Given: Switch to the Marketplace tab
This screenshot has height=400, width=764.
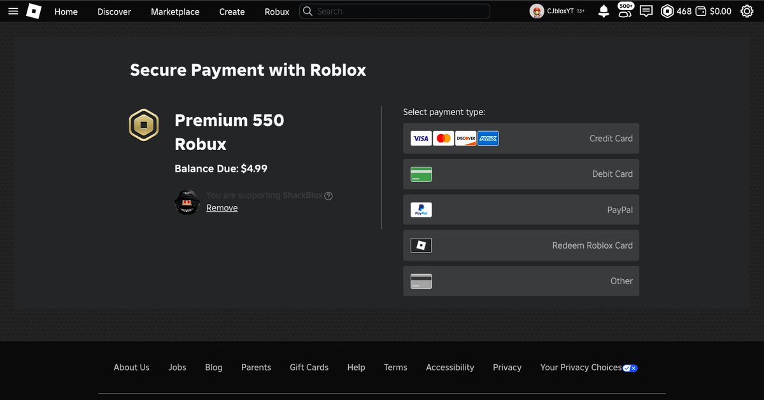Looking at the screenshot, I should click(174, 11).
